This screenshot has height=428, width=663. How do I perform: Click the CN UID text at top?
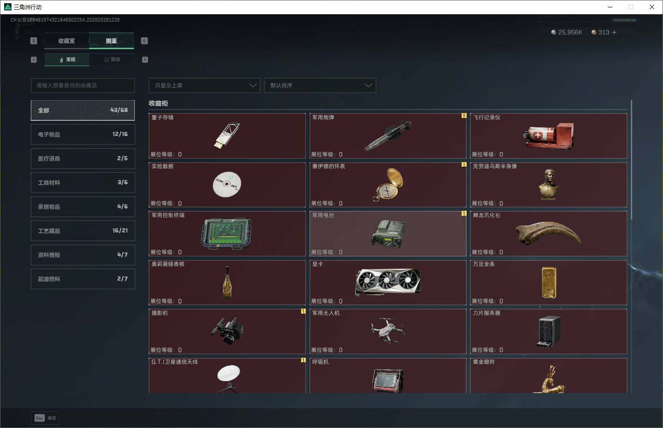click(x=65, y=20)
